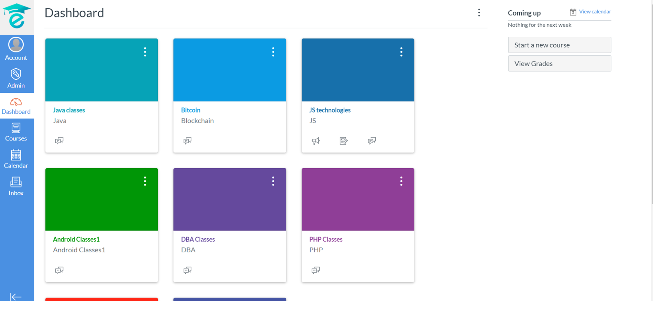The height and width of the screenshot is (309, 653).
Task: Open options menu on DBA Classes card
Action: point(273,181)
